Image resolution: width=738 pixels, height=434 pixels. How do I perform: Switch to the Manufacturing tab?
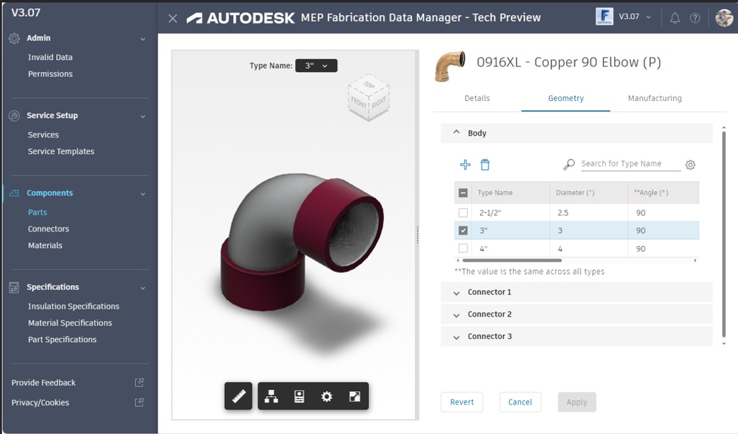click(655, 98)
